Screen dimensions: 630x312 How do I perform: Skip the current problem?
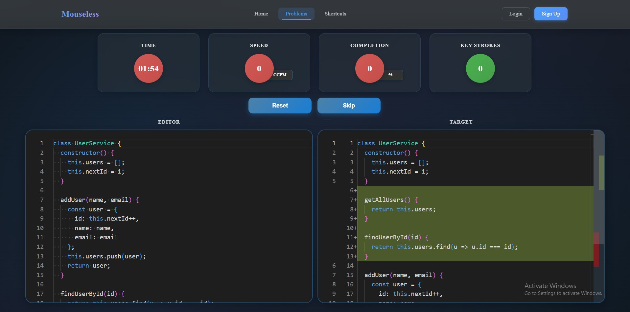click(349, 106)
